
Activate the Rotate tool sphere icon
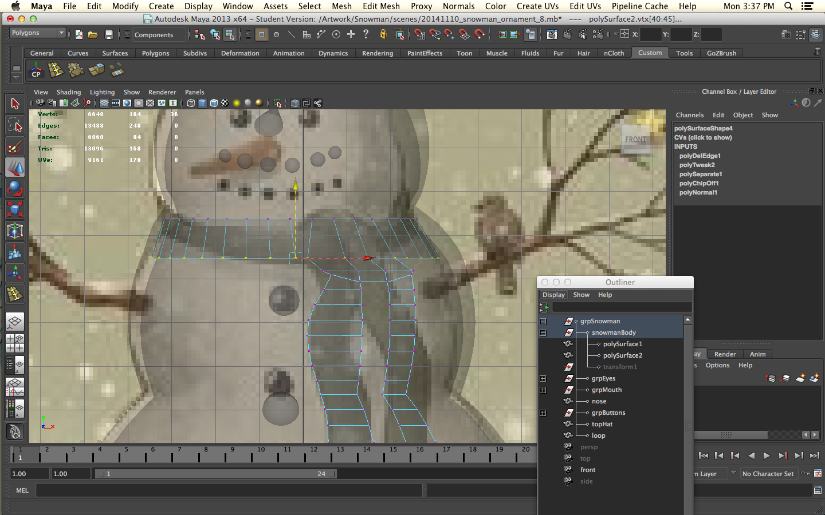(x=15, y=188)
